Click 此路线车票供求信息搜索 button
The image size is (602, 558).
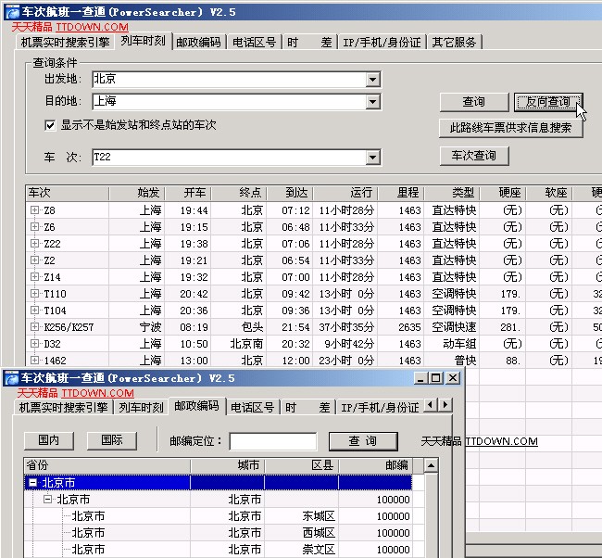point(510,128)
